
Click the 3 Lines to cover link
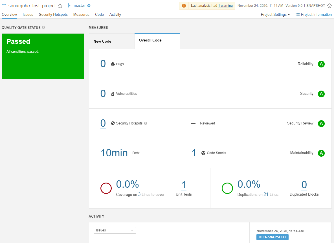pyautogui.click(x=139, y=194)
